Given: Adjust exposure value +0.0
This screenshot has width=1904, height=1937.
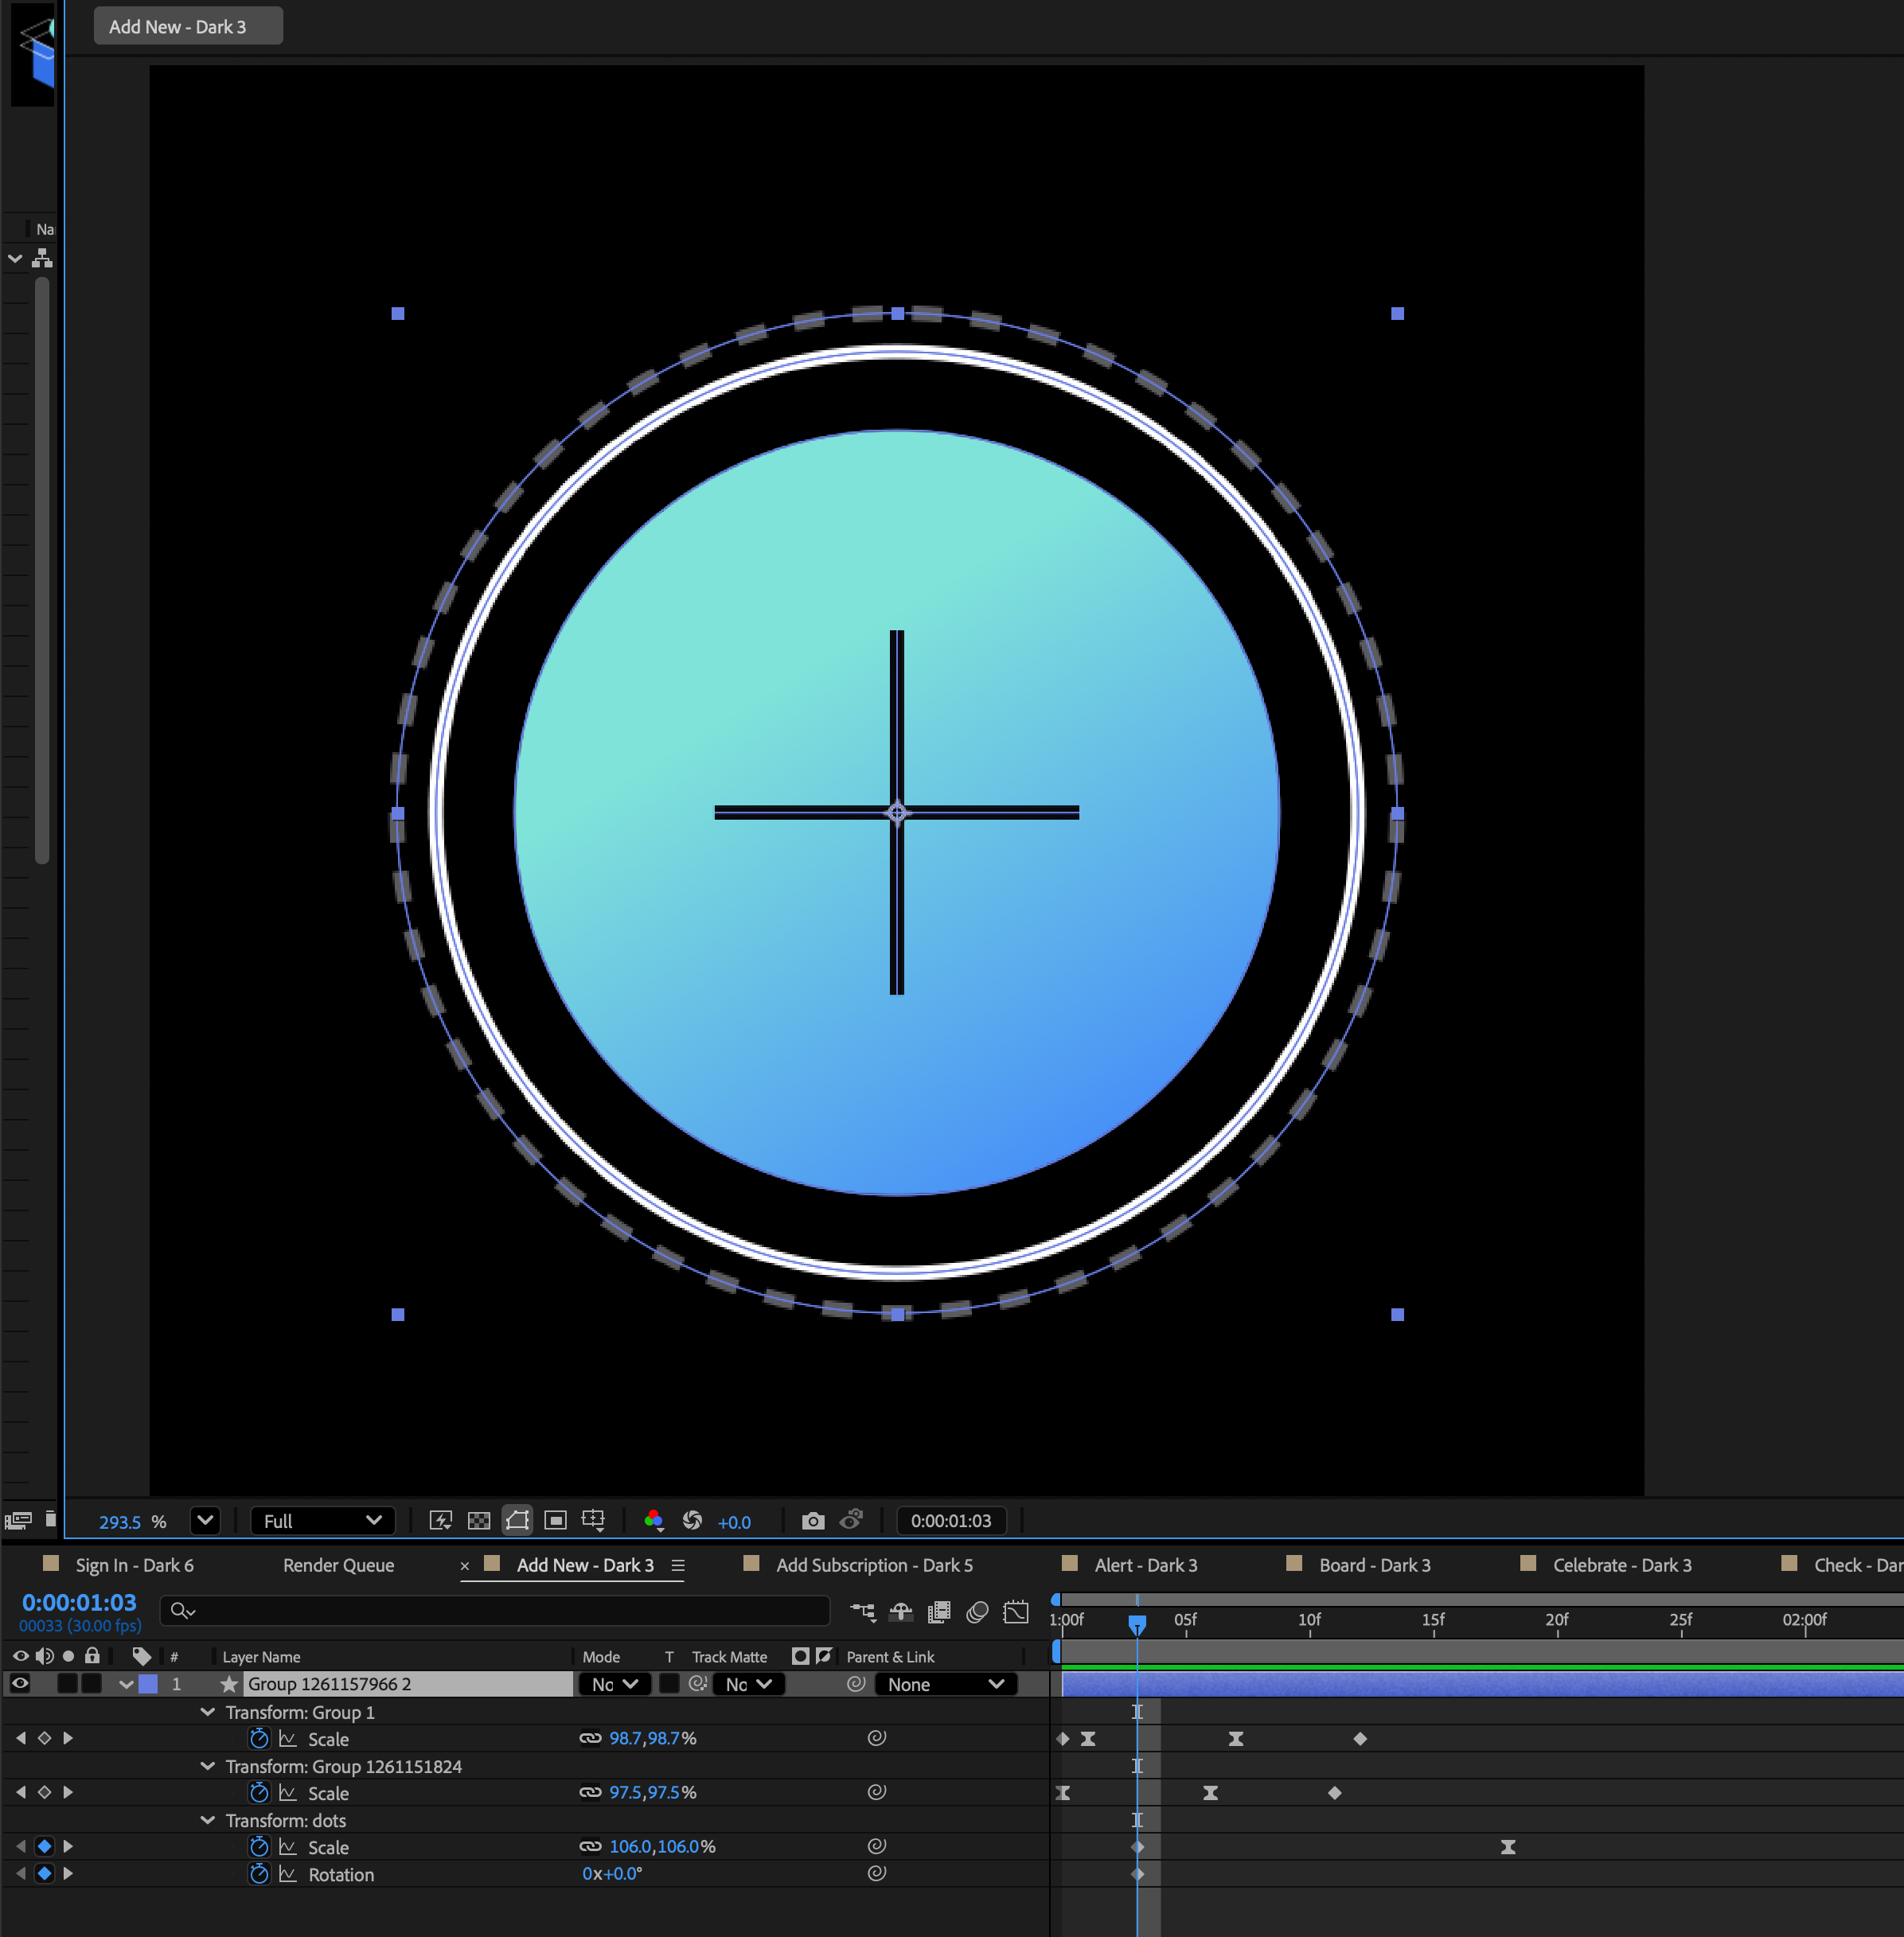Looking at the screenshot, I should (x=734, y=1522).
